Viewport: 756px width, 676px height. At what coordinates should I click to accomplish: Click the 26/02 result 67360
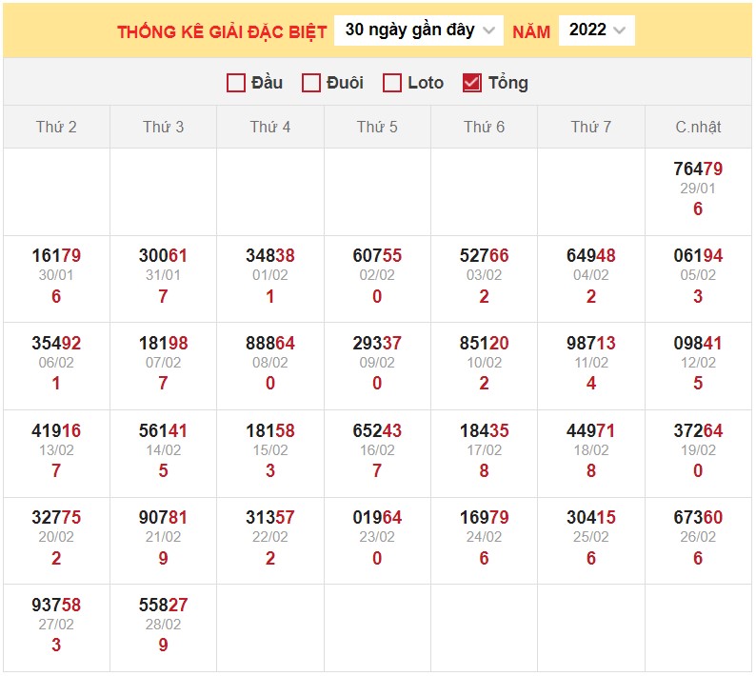click(x=698, y=518)
